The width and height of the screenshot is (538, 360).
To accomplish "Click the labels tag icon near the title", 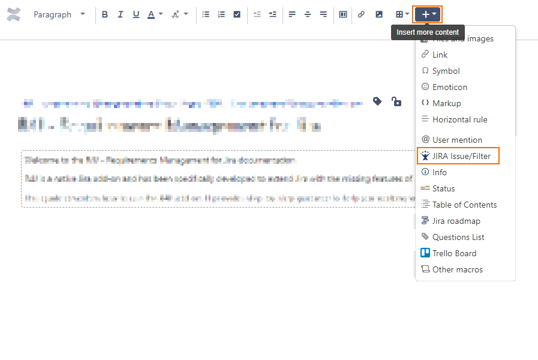I will tap(377, 102).
